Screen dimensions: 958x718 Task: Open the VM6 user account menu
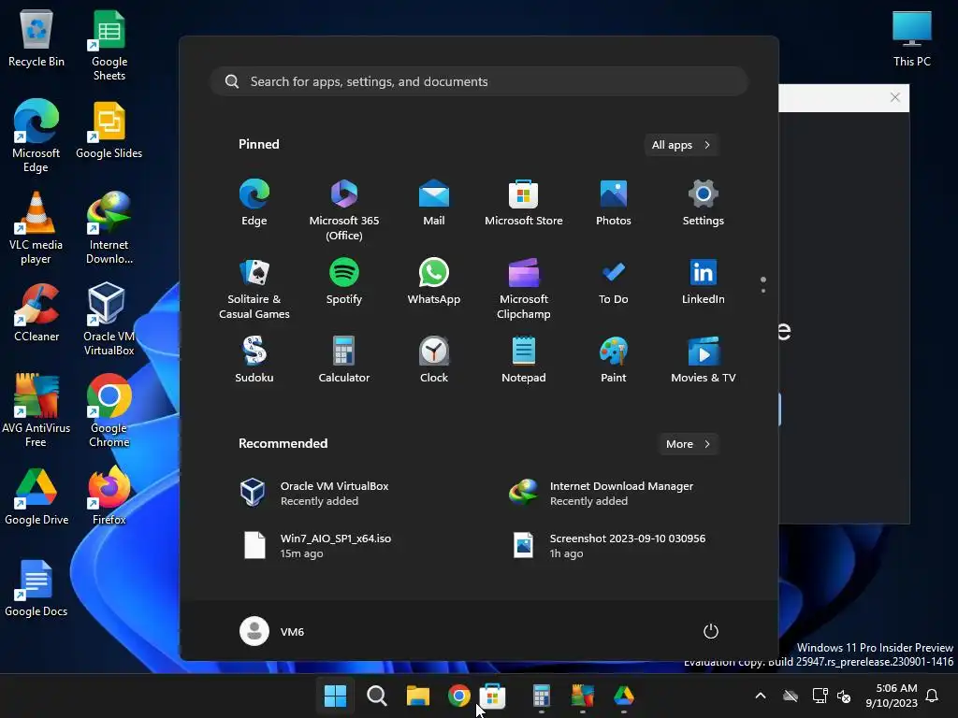pyautogui.click(x=272, y=631)
